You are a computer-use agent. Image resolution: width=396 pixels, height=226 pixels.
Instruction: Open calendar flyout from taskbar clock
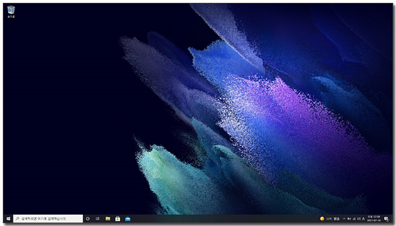tap(374, 219)
